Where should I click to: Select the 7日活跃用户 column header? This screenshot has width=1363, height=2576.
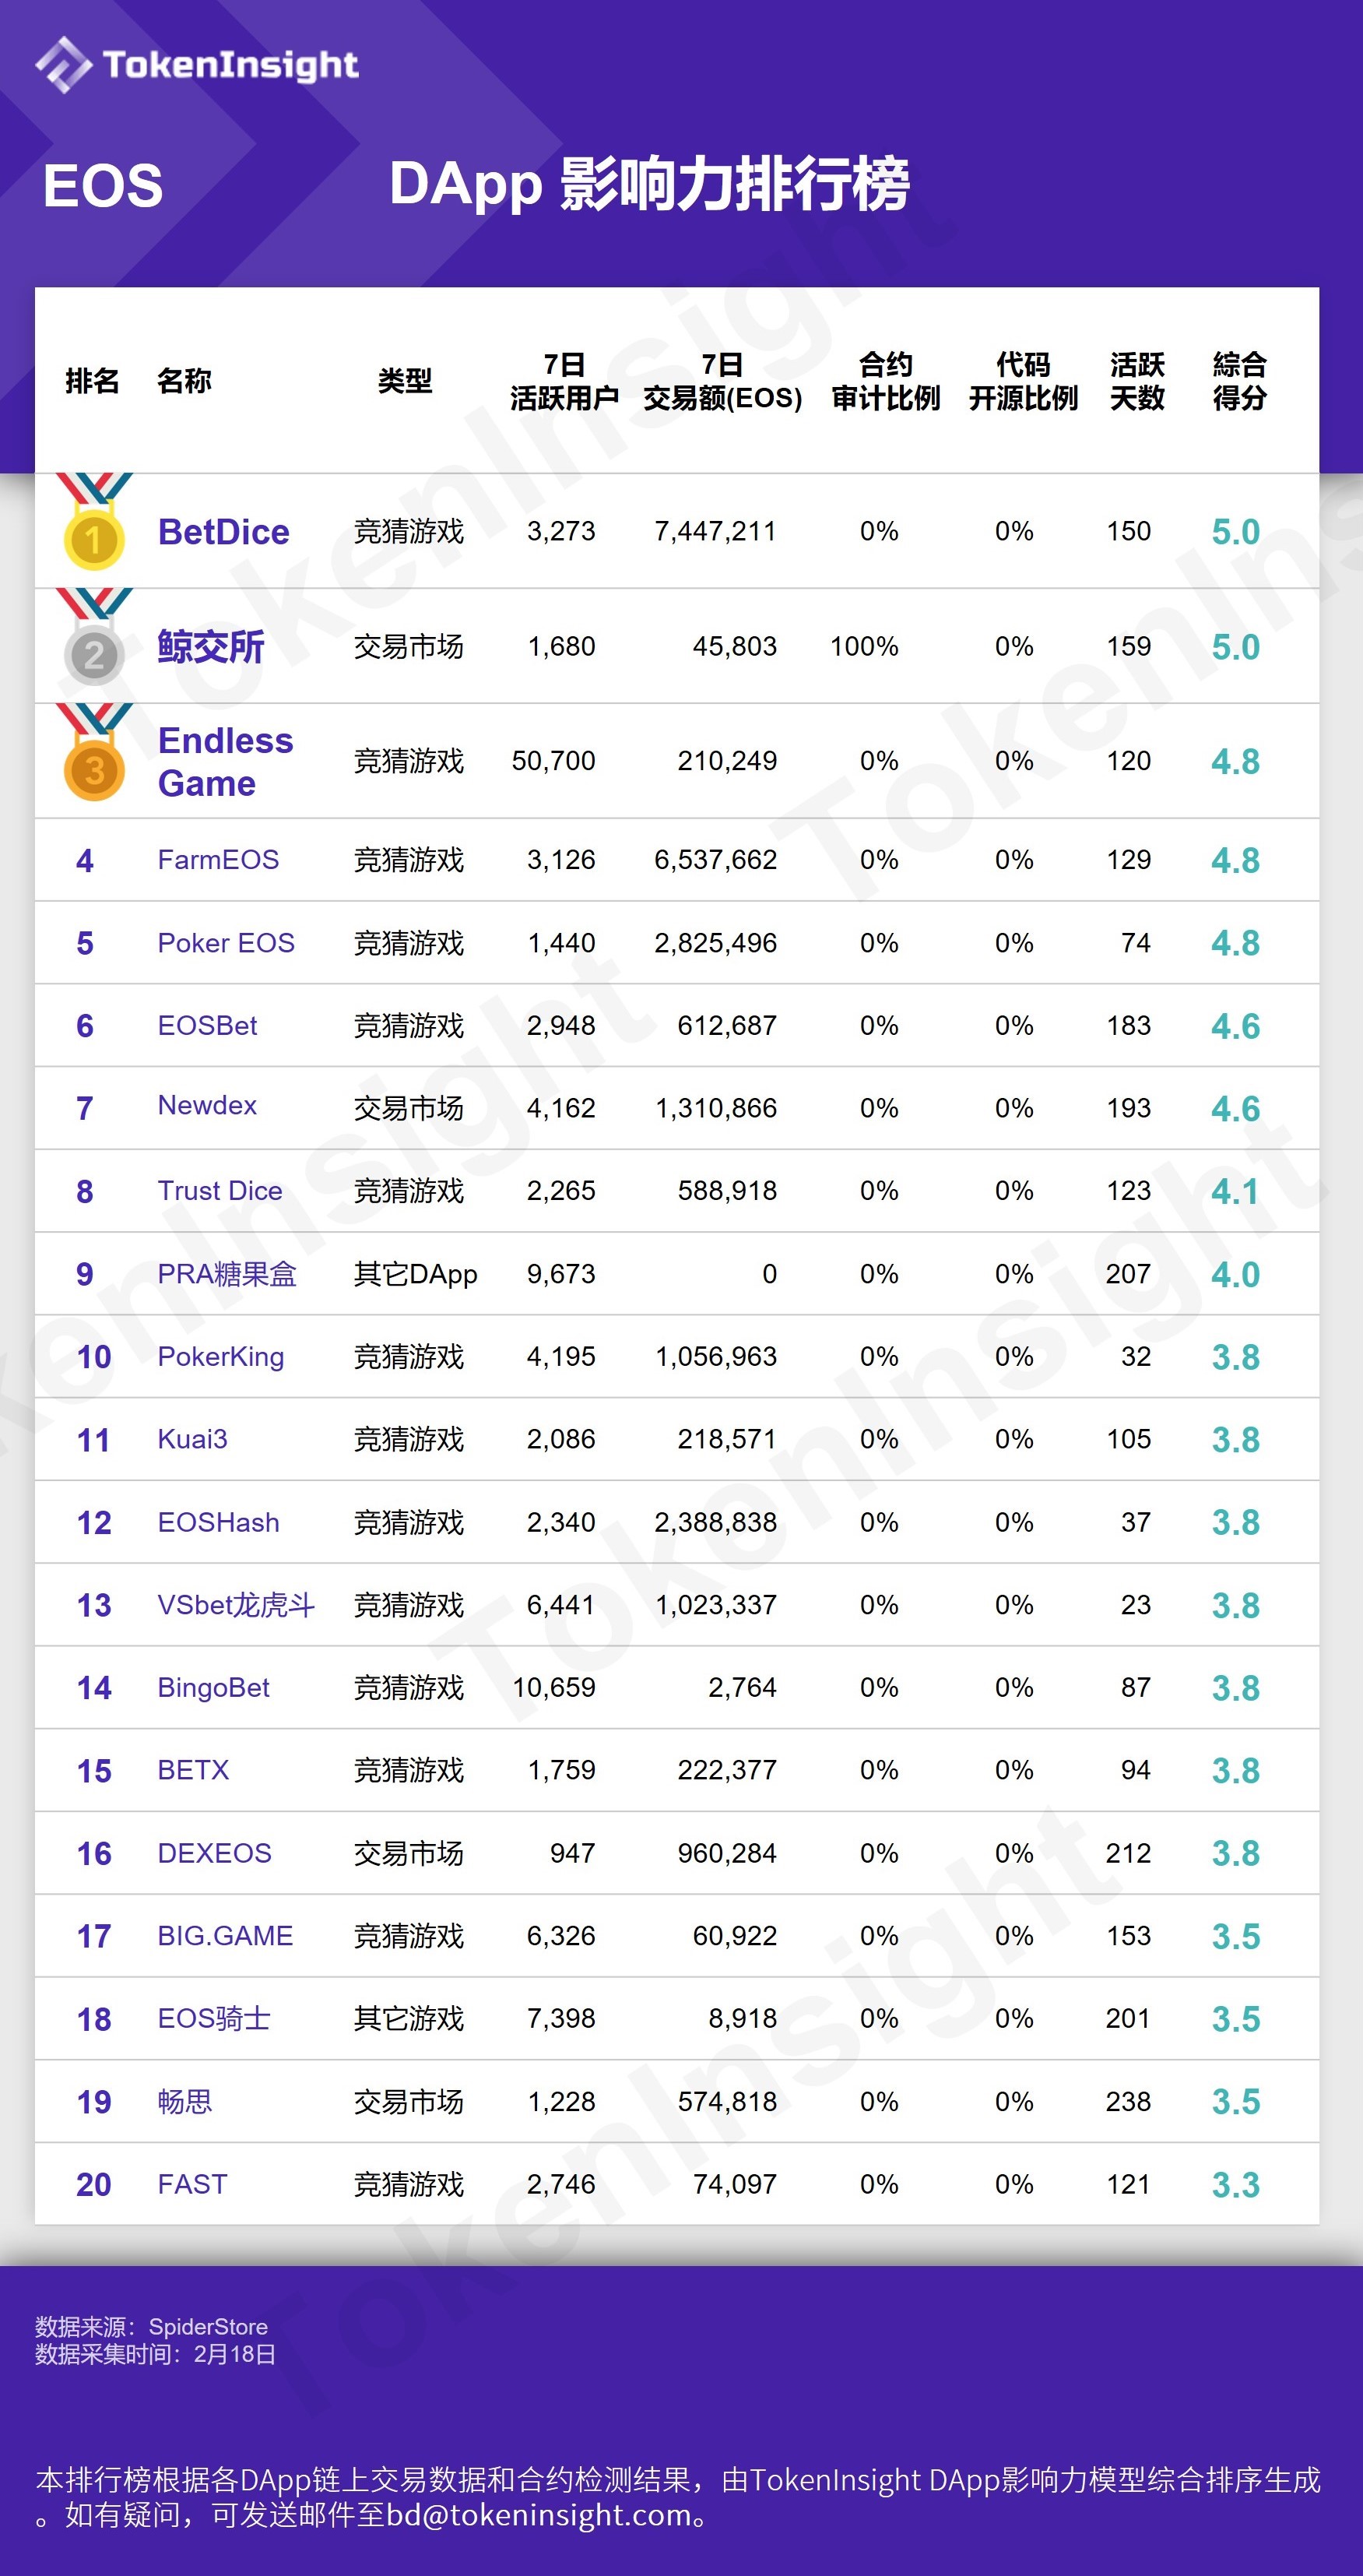pyautogui.click(x=564, y=381)
